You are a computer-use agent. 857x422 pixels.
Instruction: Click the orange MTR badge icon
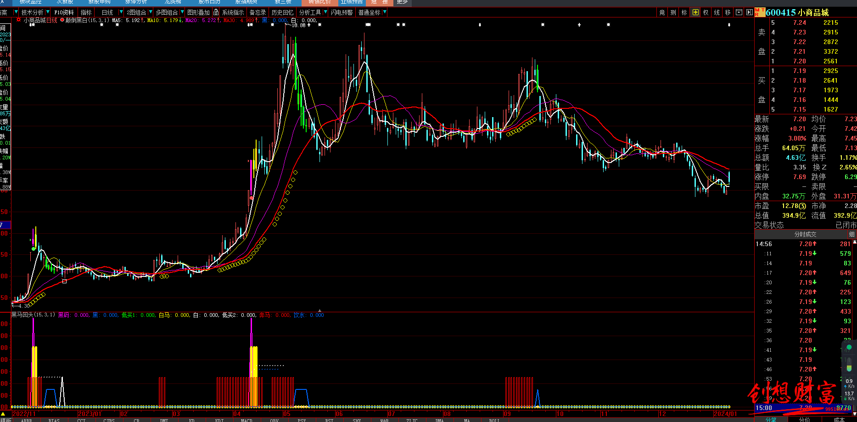tap(760, 12)
